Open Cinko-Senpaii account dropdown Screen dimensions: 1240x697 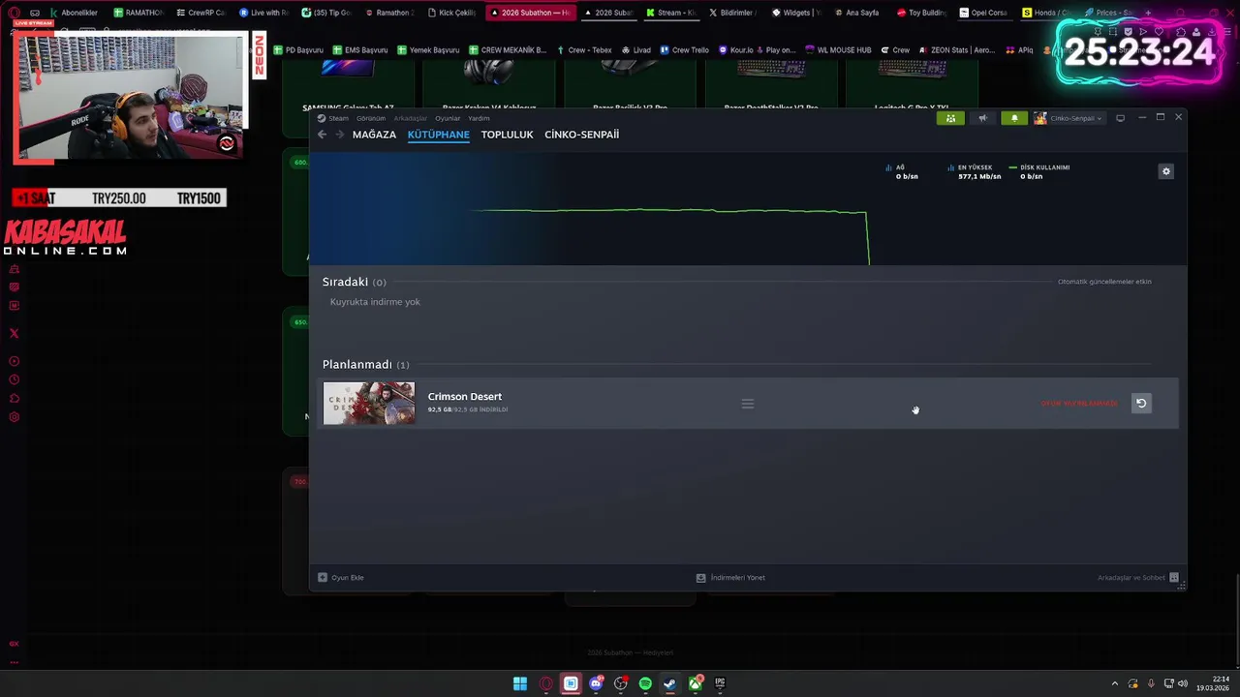[1069, 118]
